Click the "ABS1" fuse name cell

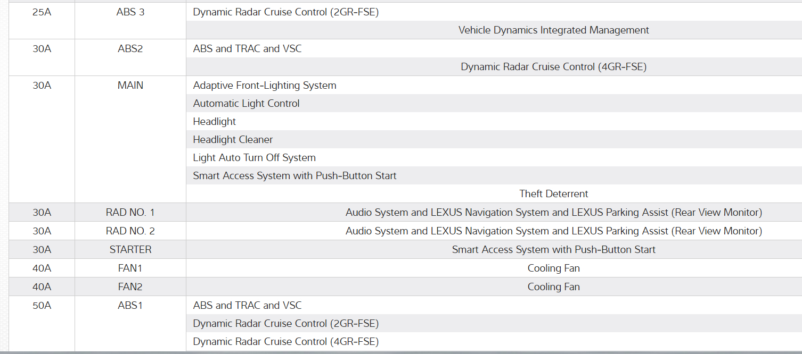[130, 306]
